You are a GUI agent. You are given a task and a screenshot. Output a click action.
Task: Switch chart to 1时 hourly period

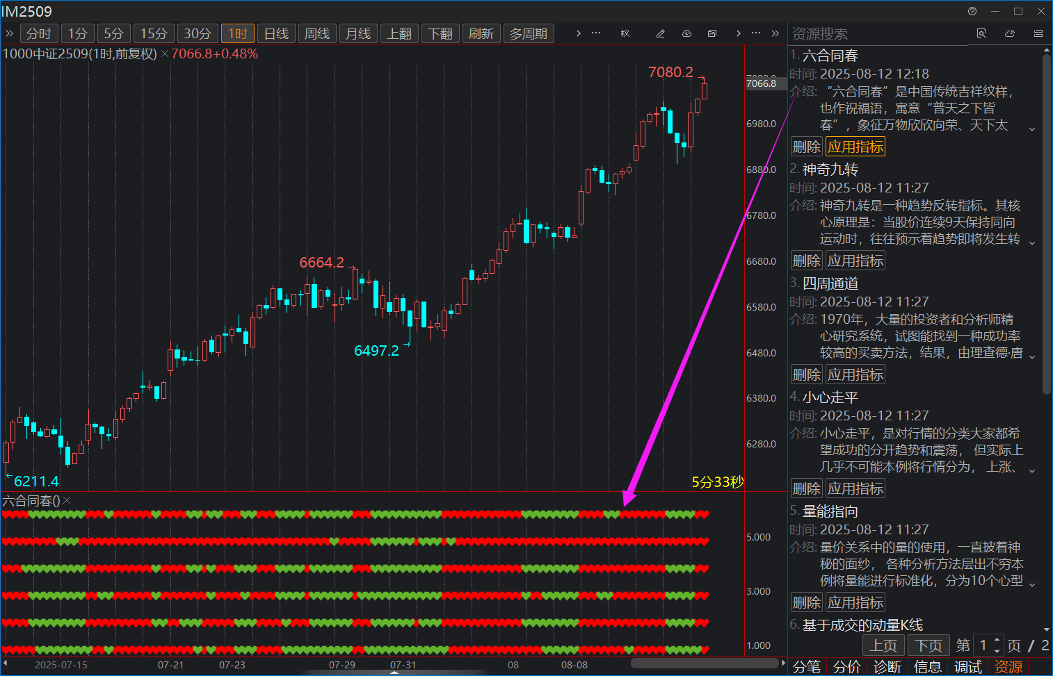tap(238, 33)
